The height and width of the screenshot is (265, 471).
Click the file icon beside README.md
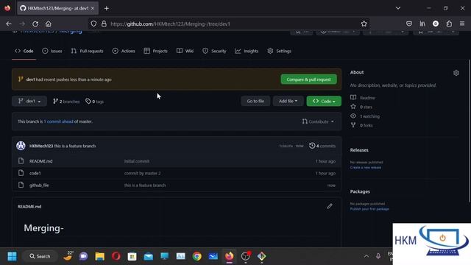pyautogui.click(x=21, y=161)
